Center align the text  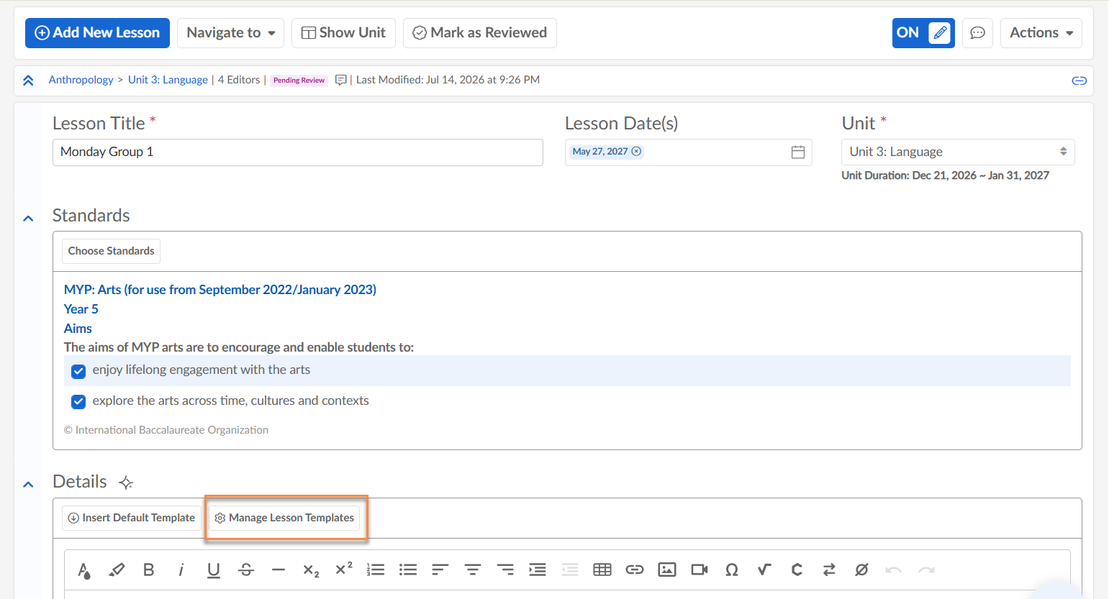473,570
